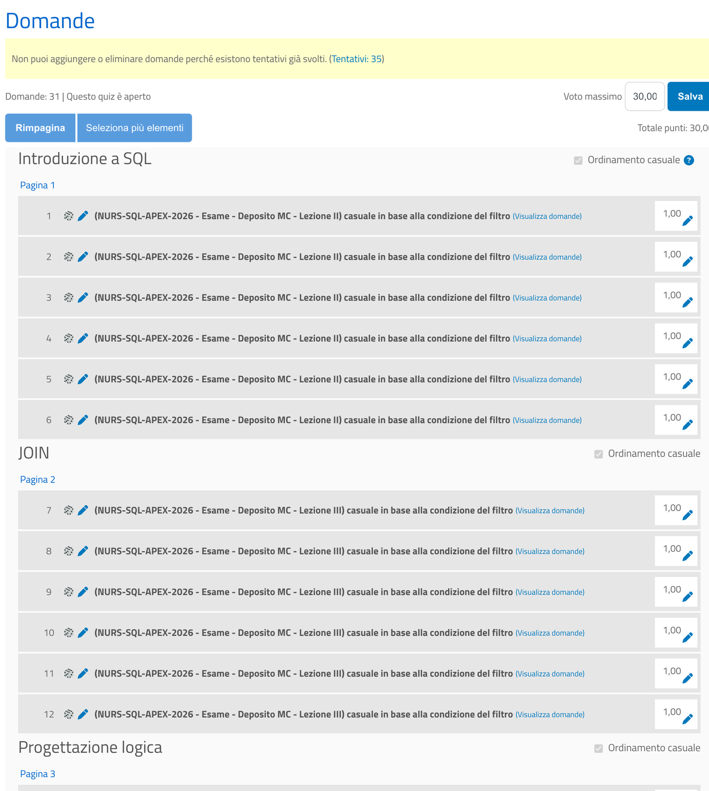Click Seleziona più elementi button

point(135,128)
